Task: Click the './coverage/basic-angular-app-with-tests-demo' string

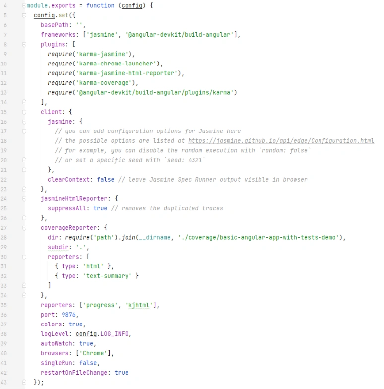Action: click(x=258, y=237)
